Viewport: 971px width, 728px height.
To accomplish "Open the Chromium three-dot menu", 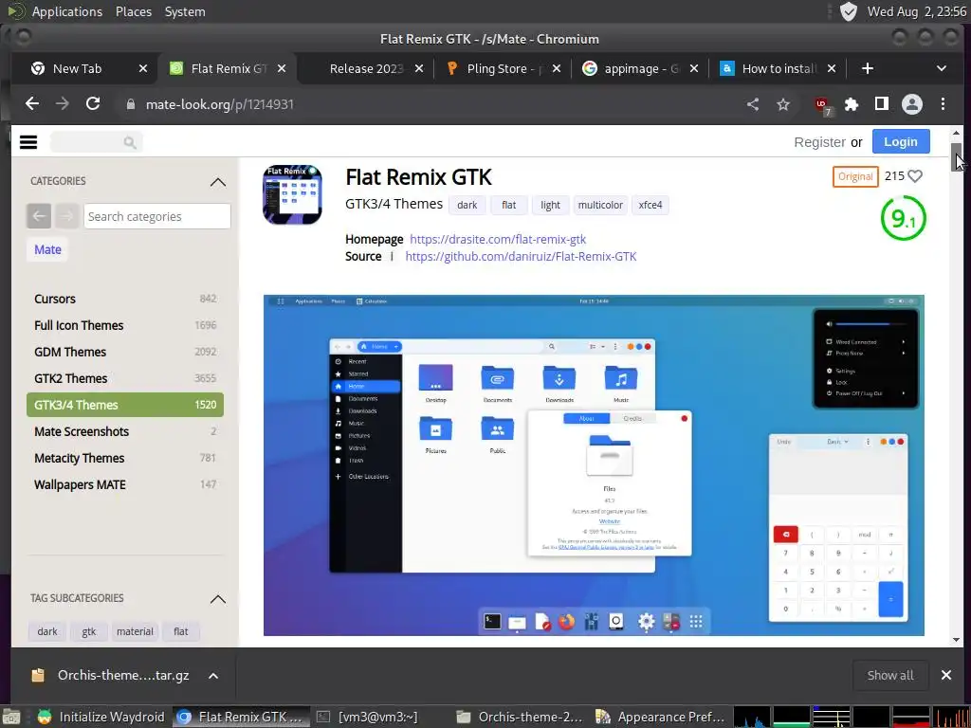I will click(x=943, y=104).
